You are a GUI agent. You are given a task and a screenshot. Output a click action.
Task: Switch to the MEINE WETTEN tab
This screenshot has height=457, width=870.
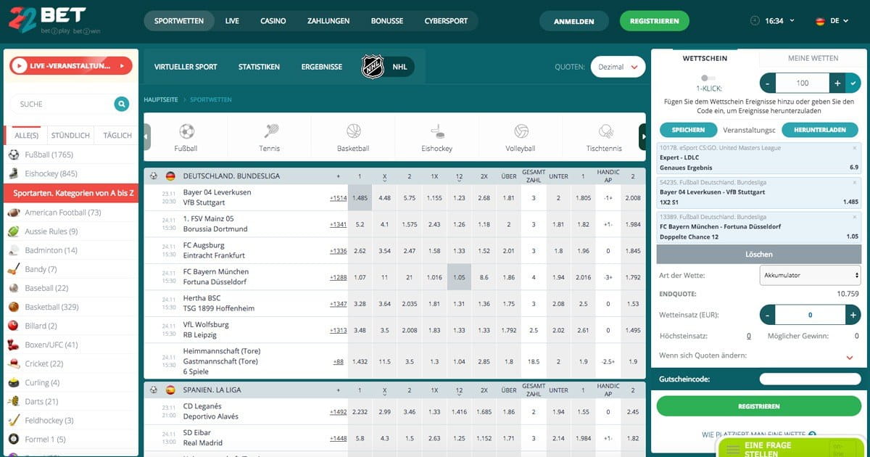pyautogui.click(x=813, y=58)
